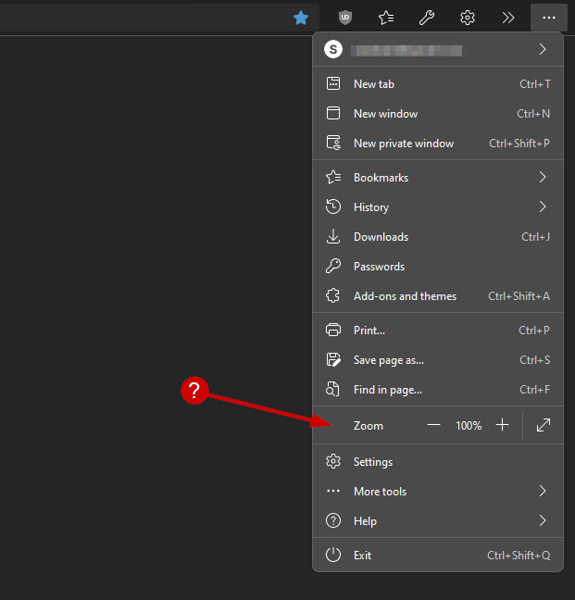Click the New window icon
575x600 pixels.
coord(333,113)
